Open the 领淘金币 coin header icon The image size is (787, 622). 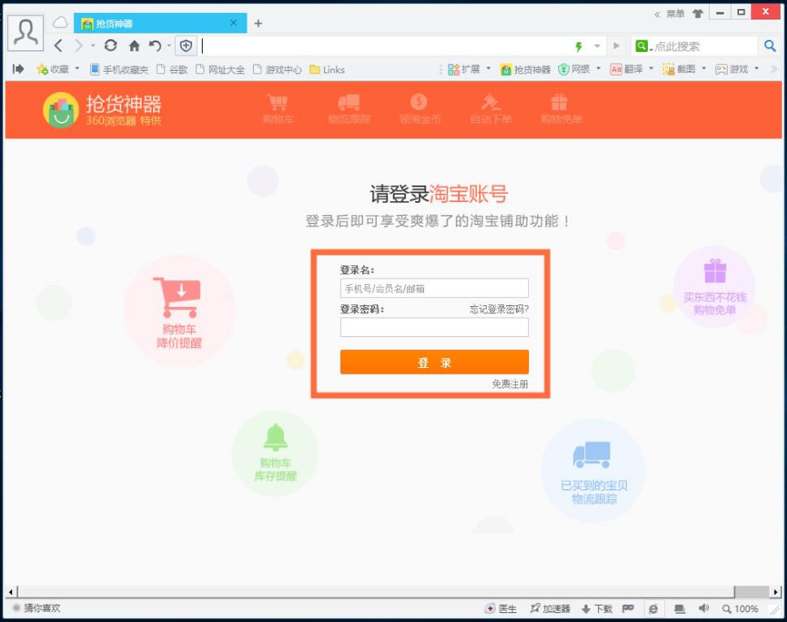click(420, 109)
